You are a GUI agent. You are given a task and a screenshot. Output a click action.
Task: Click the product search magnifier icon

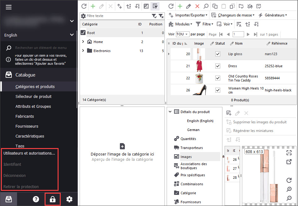click(x=206, y=6)
